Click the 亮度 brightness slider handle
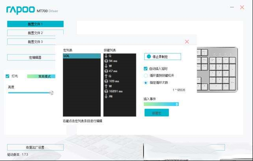Viewport: 253px width, 161px height. pyautogui.click(x=51, y=93)
